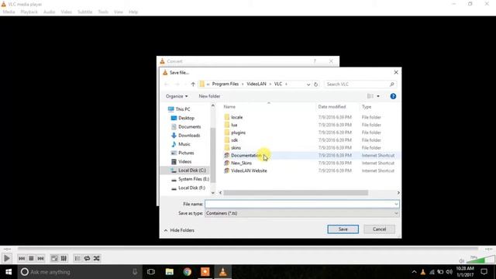Stop playback with the stop button
The width and height of the screenshot is (496, 279).
tap(31, 258)
